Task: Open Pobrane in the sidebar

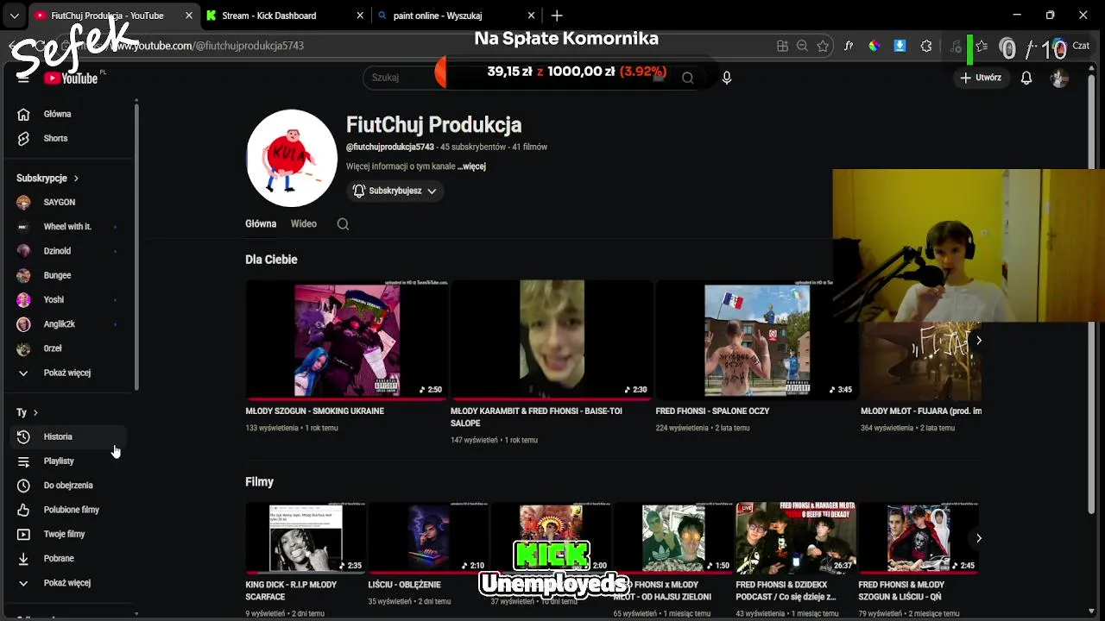Action: pos(69,558)
